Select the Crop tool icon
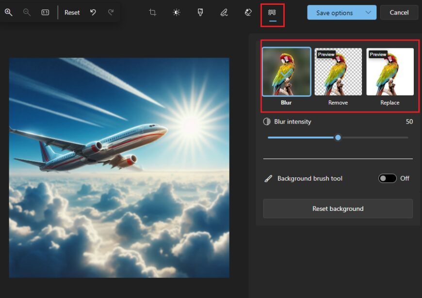The width and height of the screenshot is (422, 298). click(x=153, y=13)
